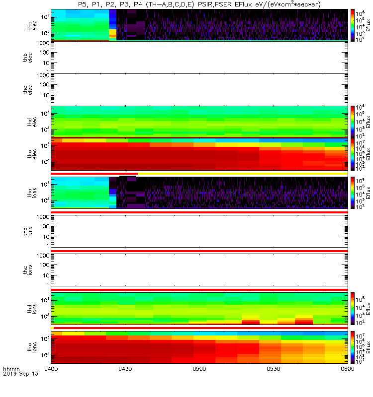The image size is (373, 397).
Task: Select the "tha elec" axis label
Action: pos(32,25)
